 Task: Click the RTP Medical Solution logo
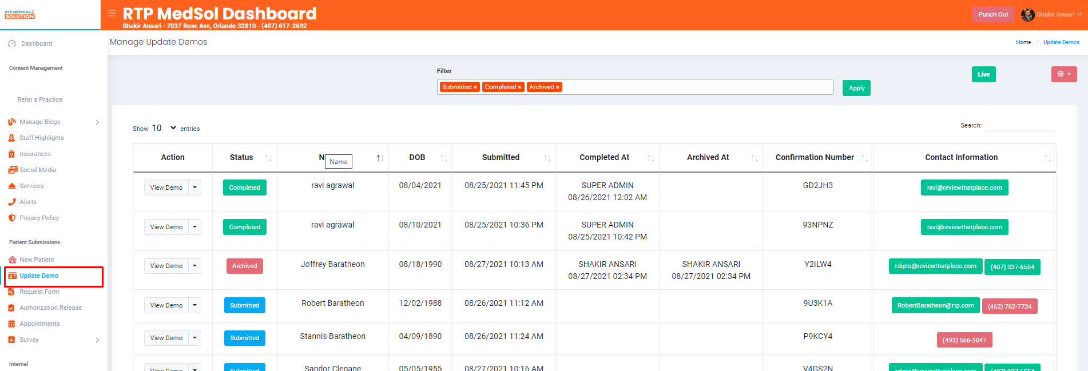tap(20, 14)
